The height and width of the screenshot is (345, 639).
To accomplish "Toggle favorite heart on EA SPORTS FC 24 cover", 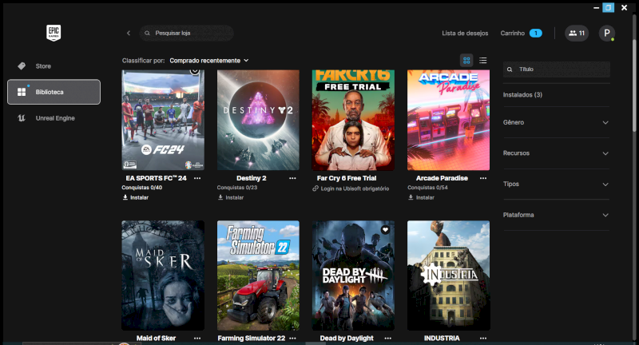I will (195, 72).
